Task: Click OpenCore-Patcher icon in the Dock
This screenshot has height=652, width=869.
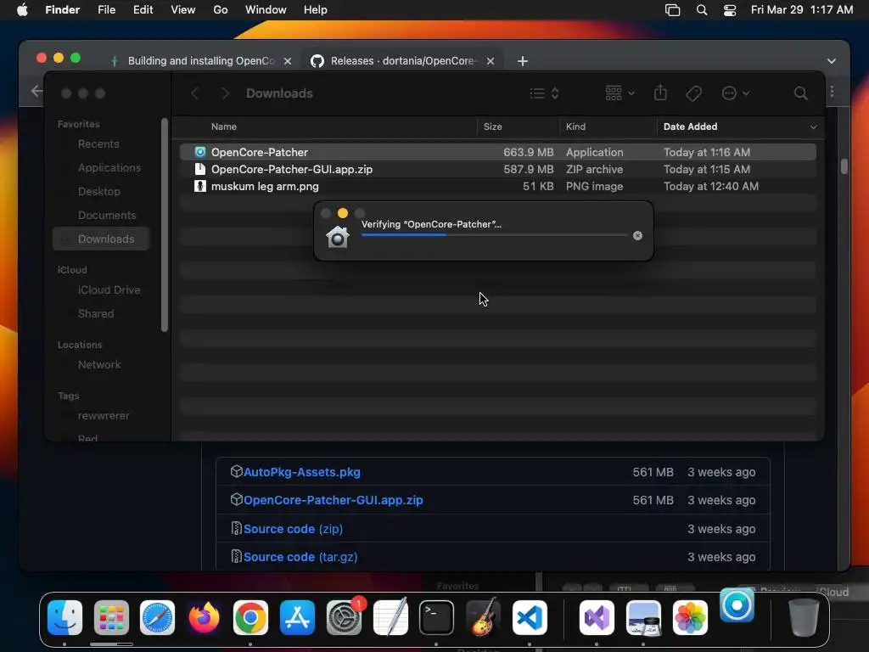Action: 737,604
